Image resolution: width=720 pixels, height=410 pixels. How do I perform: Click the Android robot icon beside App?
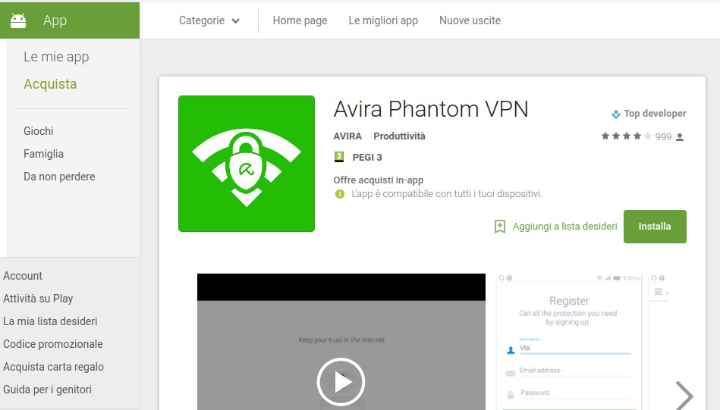[18, 20]
